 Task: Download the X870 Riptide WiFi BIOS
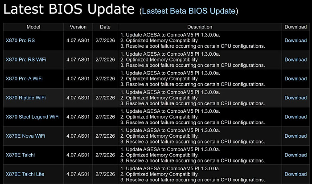[x=296, y=98]
